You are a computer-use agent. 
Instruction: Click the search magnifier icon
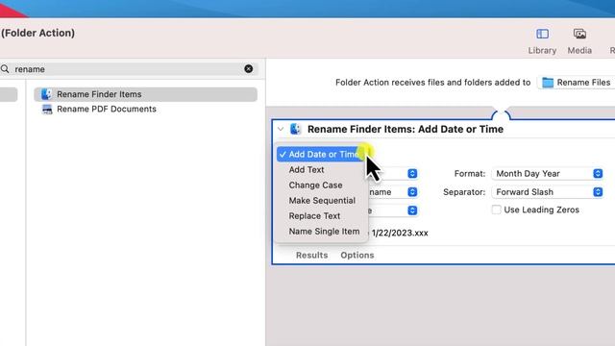tap(5, 69)
